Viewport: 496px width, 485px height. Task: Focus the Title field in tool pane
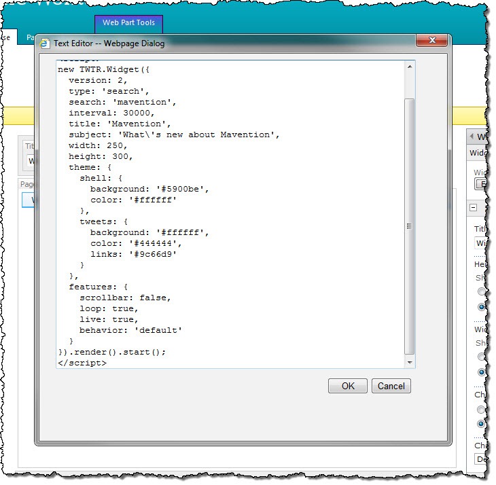tap(480, 242)
